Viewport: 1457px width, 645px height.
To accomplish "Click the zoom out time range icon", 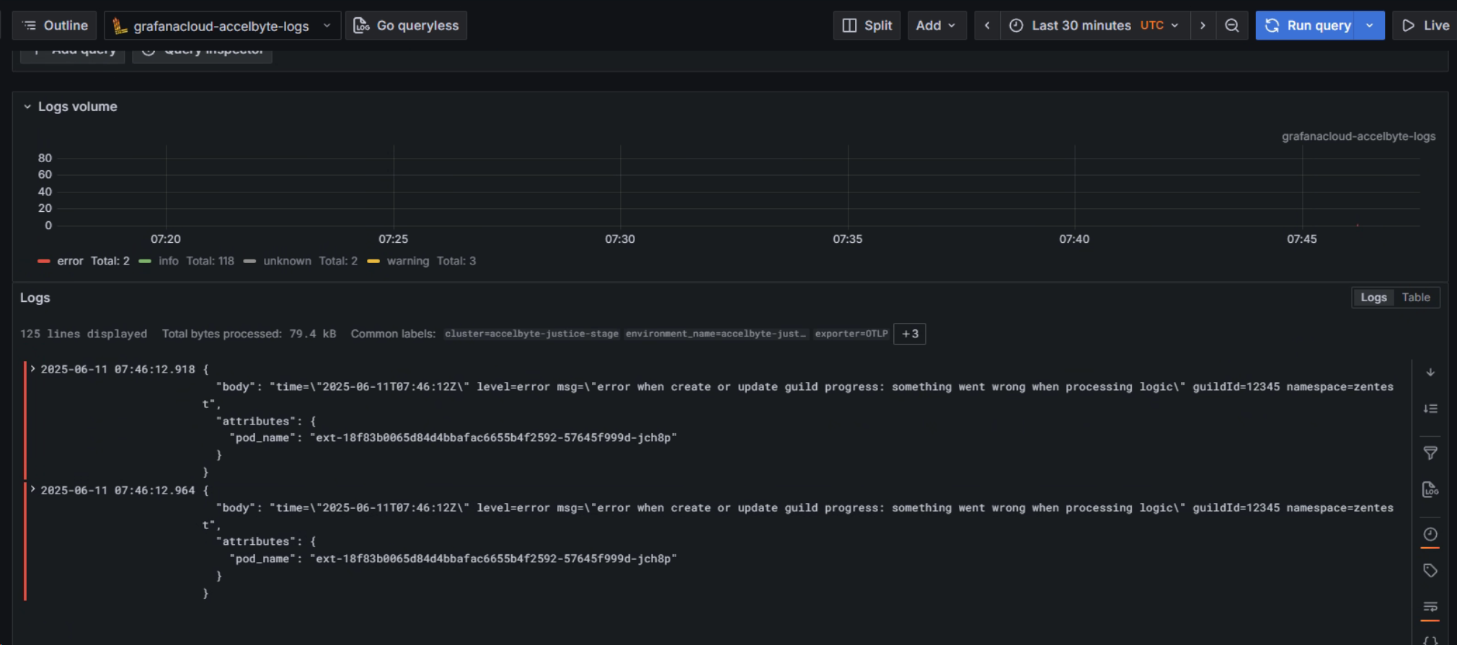I will click(x=1232, y=25).
